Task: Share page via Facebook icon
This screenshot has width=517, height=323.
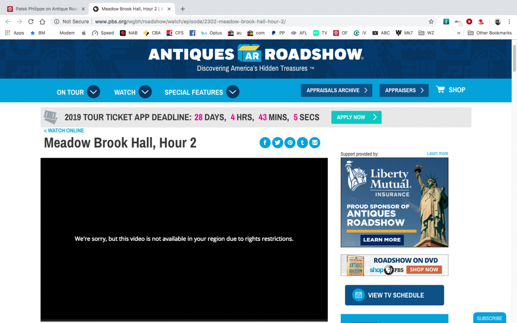Action: click(265, 143)
